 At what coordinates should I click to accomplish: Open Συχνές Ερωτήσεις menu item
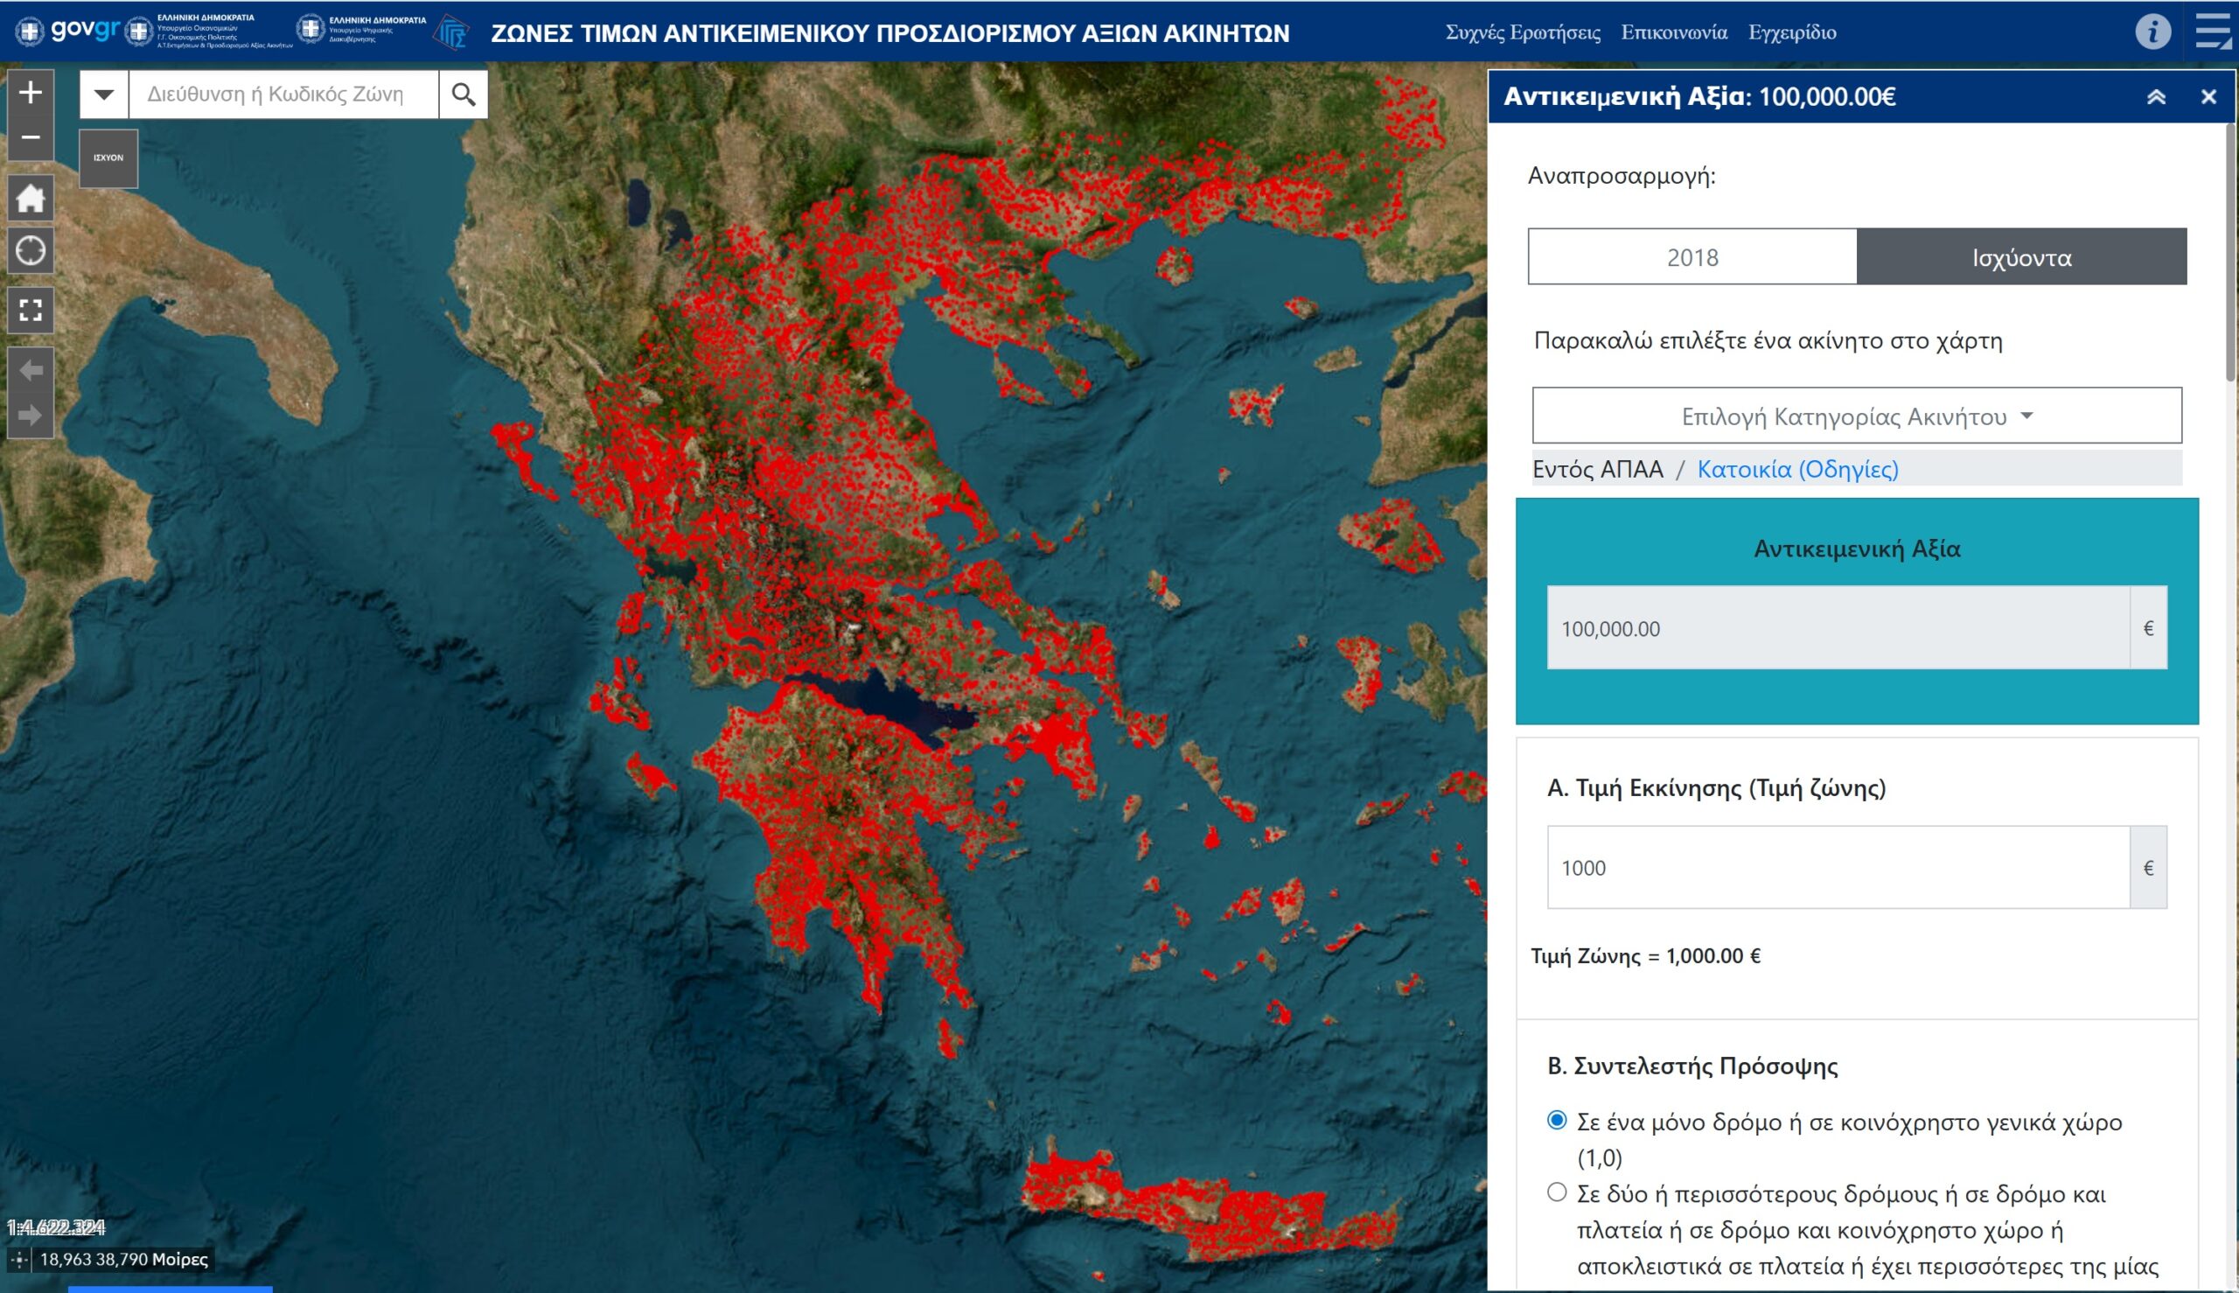pos(1523,33)
